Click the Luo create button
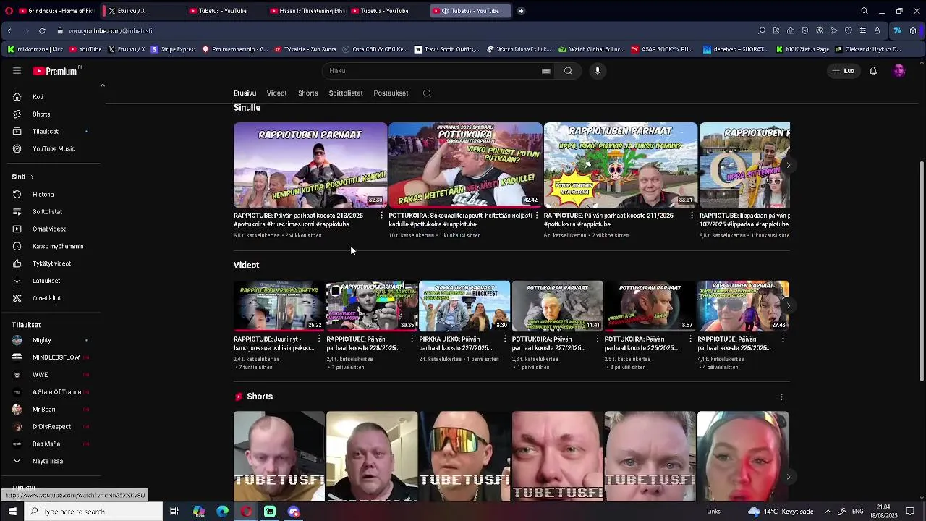Screen dimensions: 926x521 844,71
